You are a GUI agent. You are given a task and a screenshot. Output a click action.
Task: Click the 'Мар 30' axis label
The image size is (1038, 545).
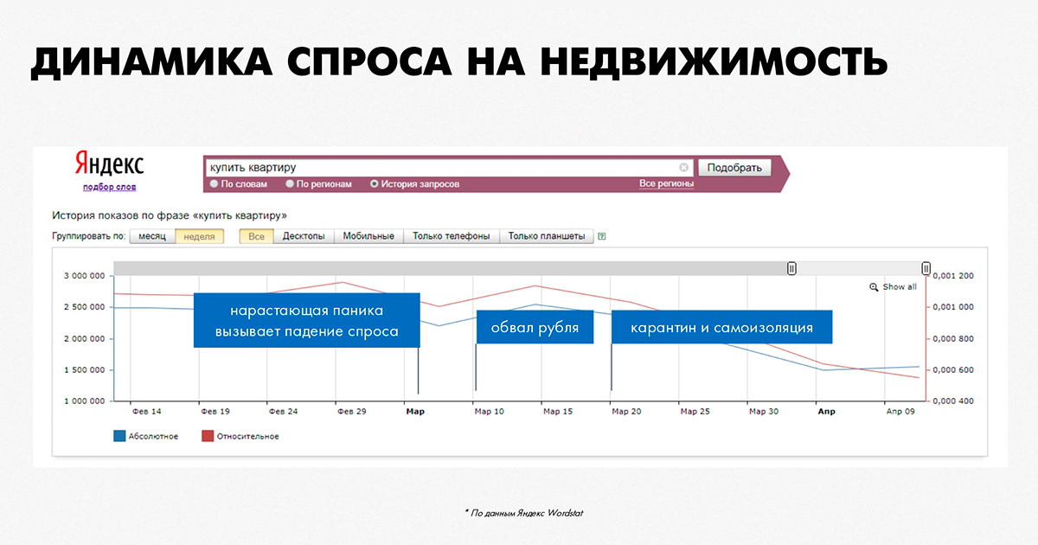764,412
